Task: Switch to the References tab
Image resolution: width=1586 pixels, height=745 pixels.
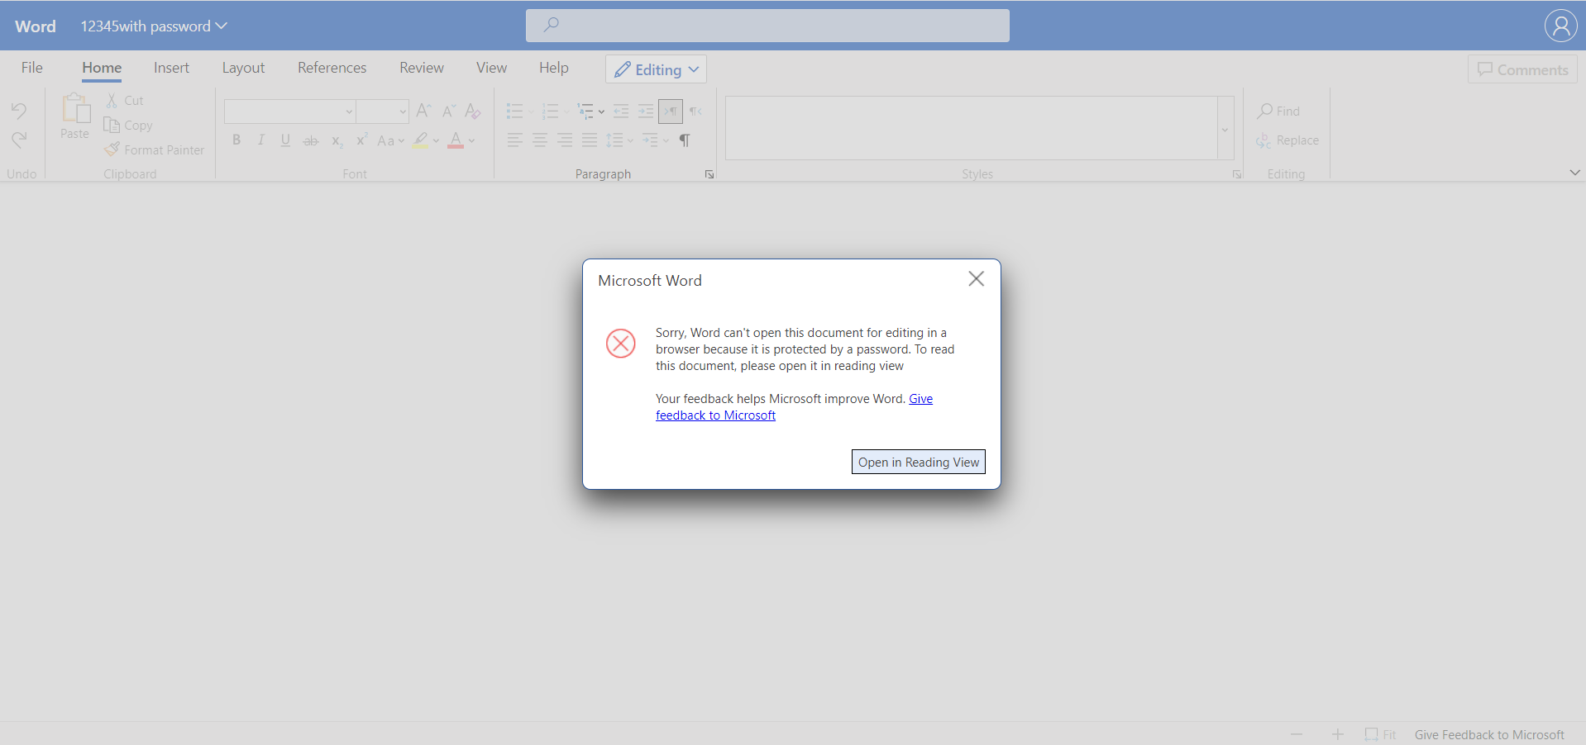Action: click(332, 68)
